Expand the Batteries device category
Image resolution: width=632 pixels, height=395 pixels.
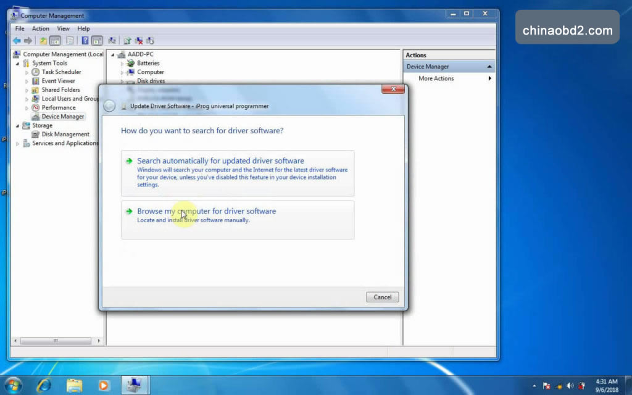[x=122, y=64]
